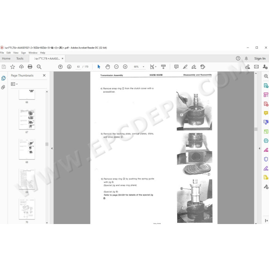Image resolution: width=269 pixels, height=269 pixels.
Task: Upload the file to cloud
Action: coord(21,67)
